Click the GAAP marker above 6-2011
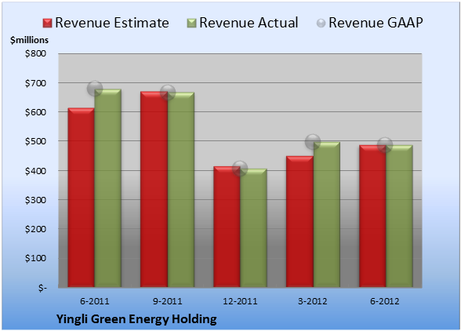This screenshot has height=331, width=461. [x=95, y=89]
